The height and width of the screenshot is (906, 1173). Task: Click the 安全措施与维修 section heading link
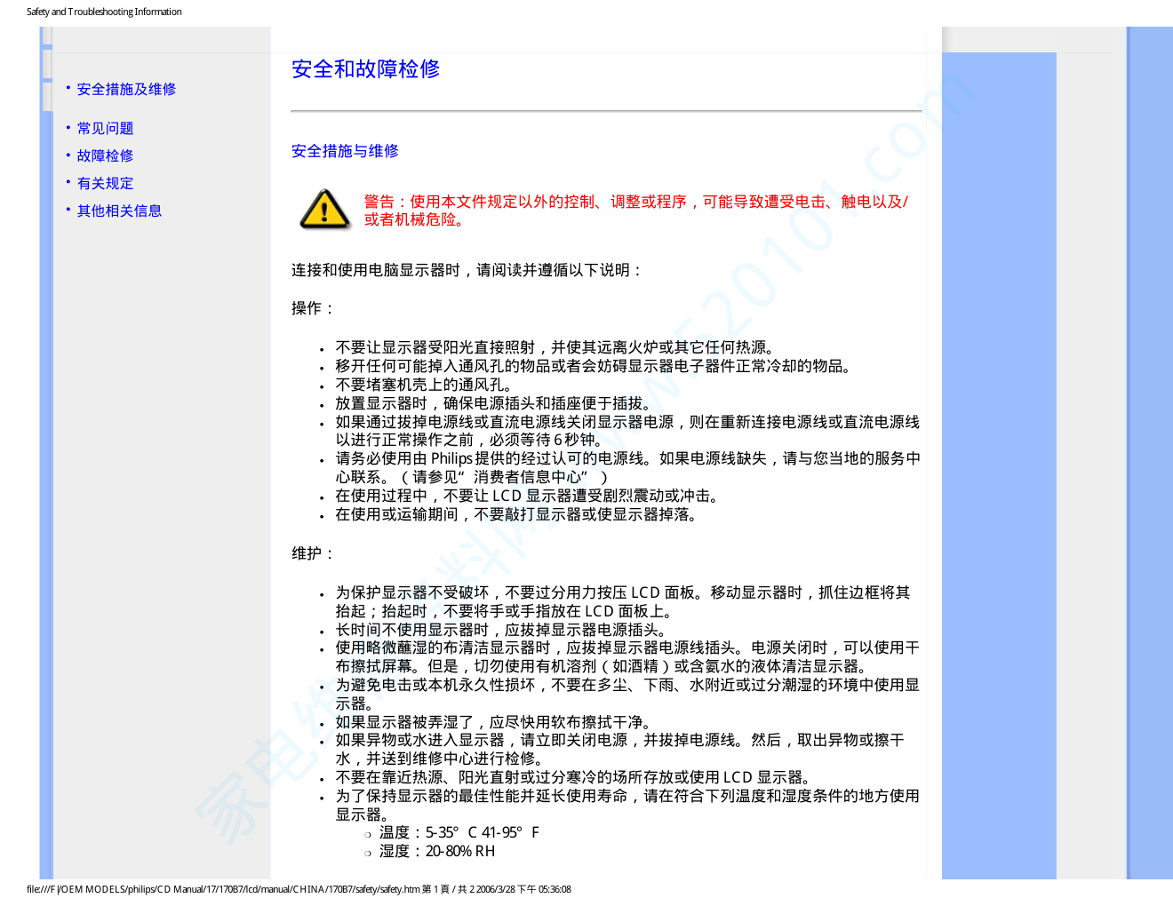pos(345,152)
